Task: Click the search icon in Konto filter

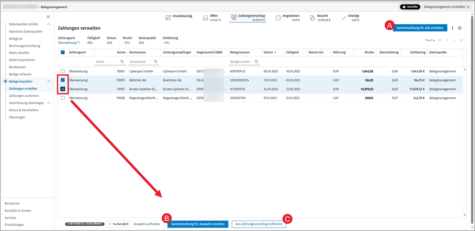Action: coord(122,61)
